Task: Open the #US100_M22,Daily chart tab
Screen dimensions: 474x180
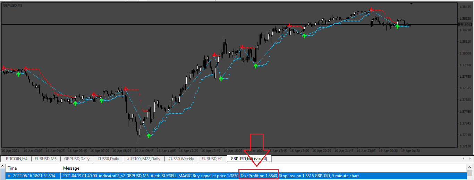Action: pyautogui.click(x=143, y=159)
